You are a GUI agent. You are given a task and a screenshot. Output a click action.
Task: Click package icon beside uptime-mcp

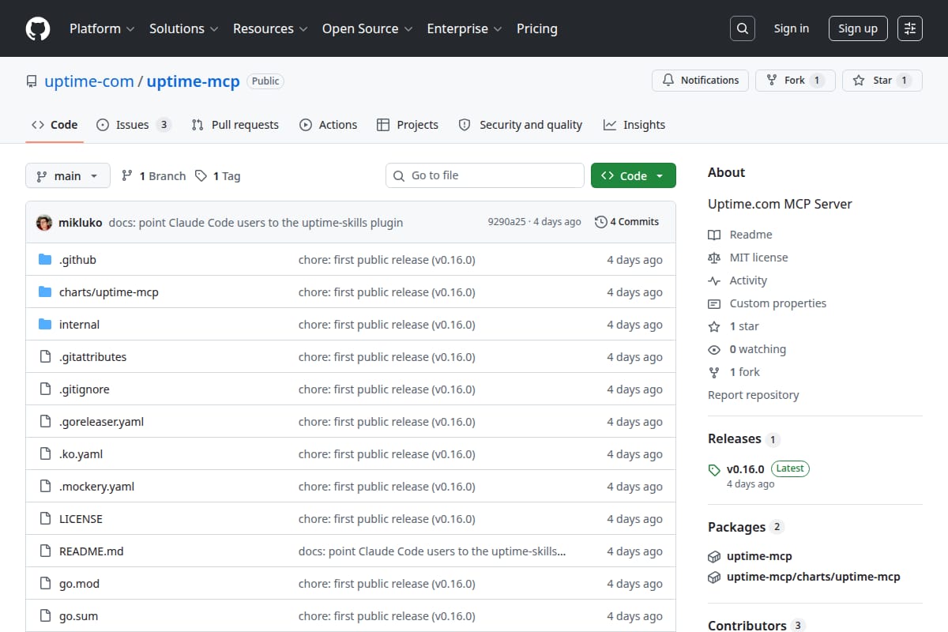click(x=714, y=556)
